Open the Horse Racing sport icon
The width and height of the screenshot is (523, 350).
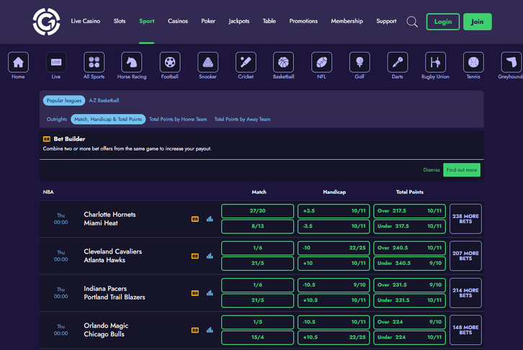pos(132,63)
